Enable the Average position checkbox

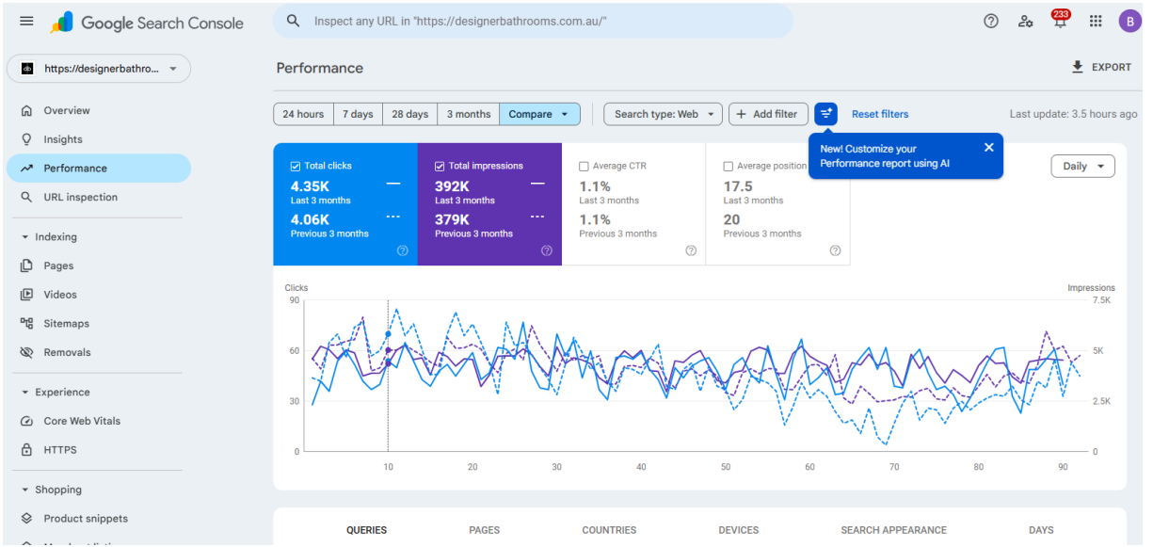728,167
